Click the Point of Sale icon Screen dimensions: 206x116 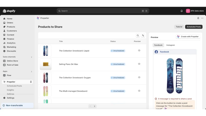pyautogui.click(x=4, y=65)
